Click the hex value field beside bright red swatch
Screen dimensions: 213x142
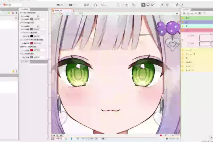click(39, 50)
